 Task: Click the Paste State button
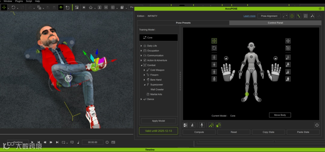(x=303, y=132)
